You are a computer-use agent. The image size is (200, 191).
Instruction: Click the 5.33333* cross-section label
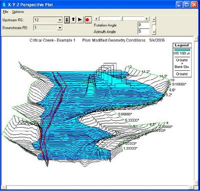click(x=132, y=120)
